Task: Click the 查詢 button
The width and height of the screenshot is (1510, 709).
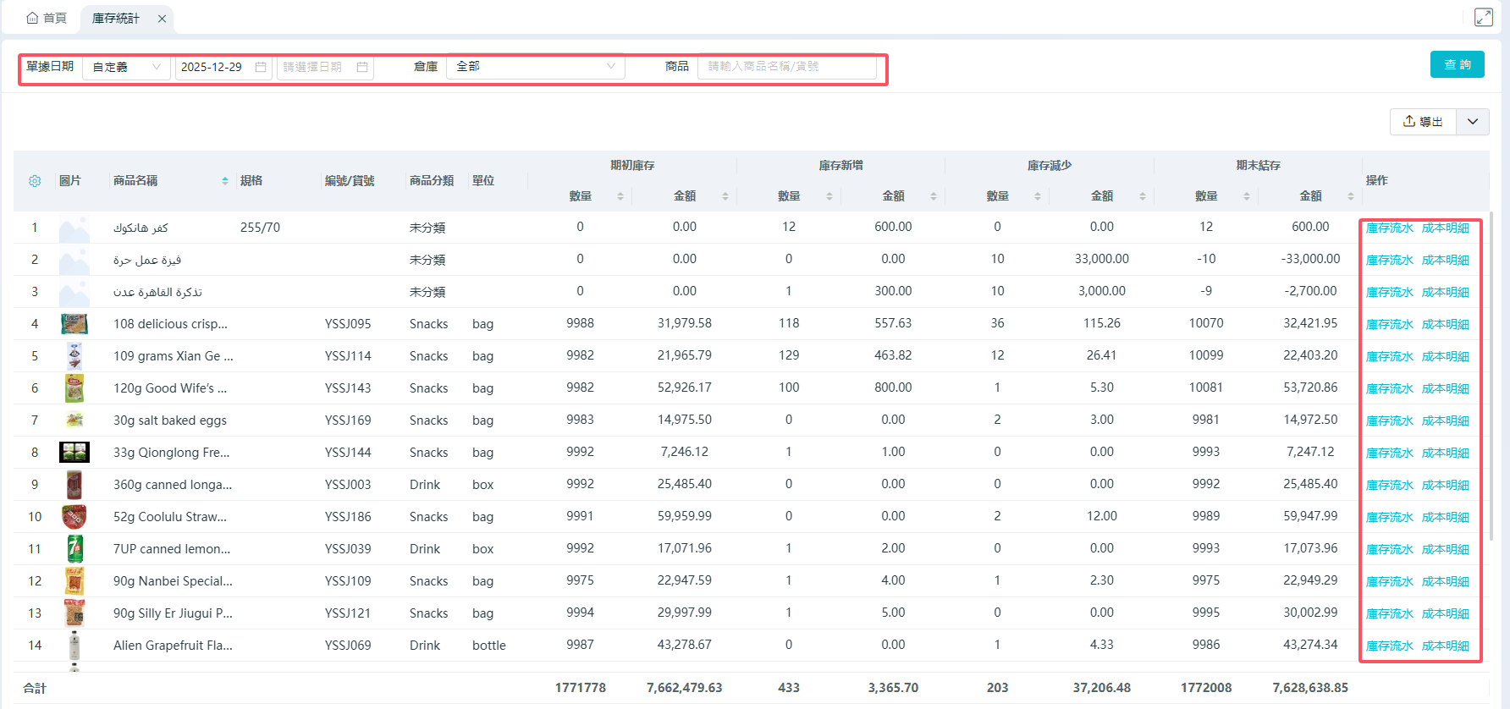Action: [x=1457, y=64]
